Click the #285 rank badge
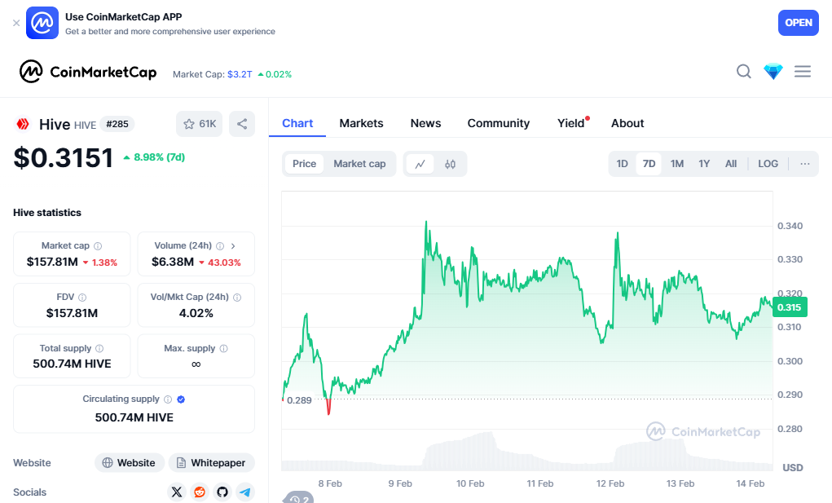The height and width of the screenshot is (503, 832). [x=117, y=124]
